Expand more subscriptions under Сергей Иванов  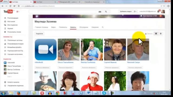click(x=9, y=77)
